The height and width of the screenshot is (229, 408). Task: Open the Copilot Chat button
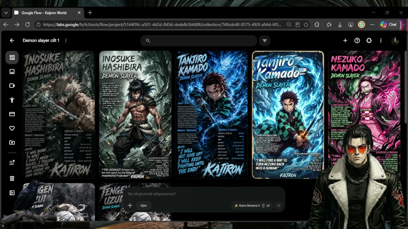(x=389, y=24)
